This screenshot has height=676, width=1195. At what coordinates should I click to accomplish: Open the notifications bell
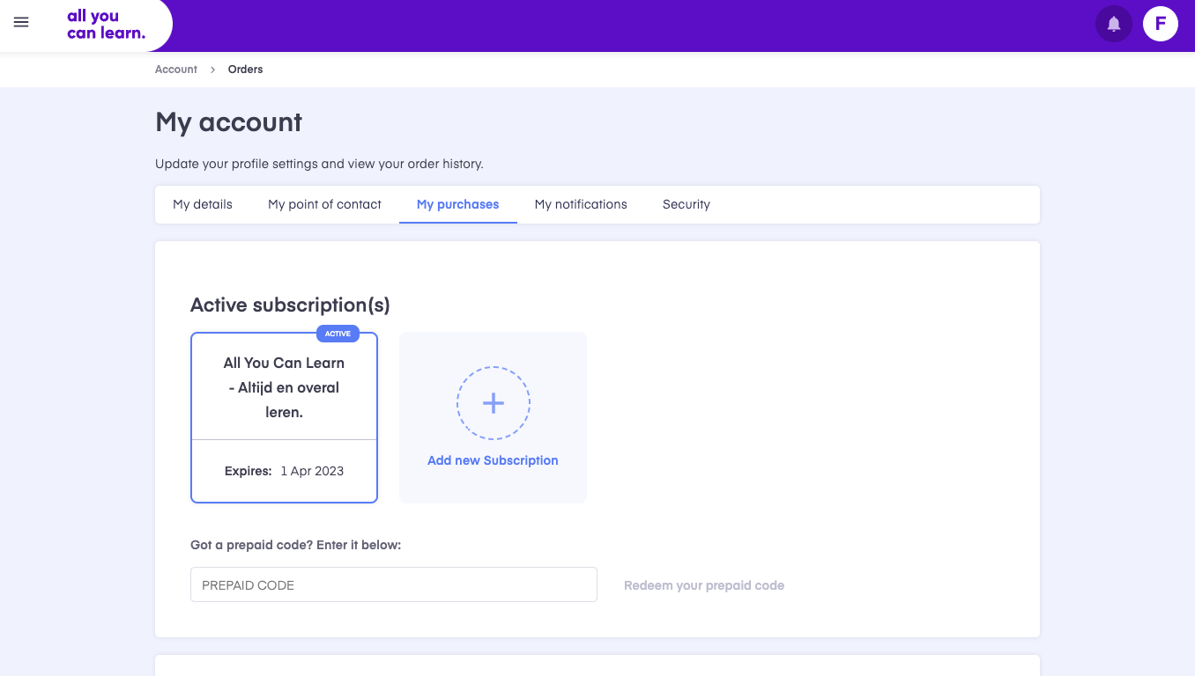click(1114, 24)
